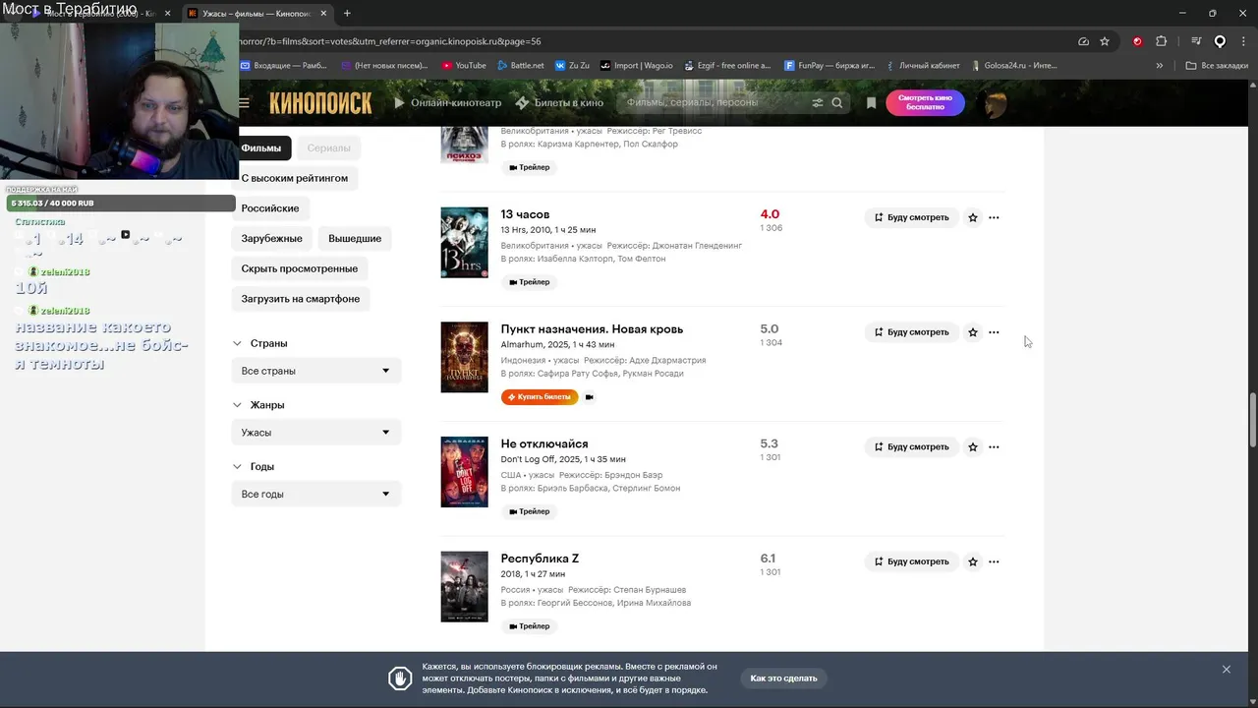1258x708 pixels.
Task: Toggle Вышедшие filter
Action: click(355, 238)
